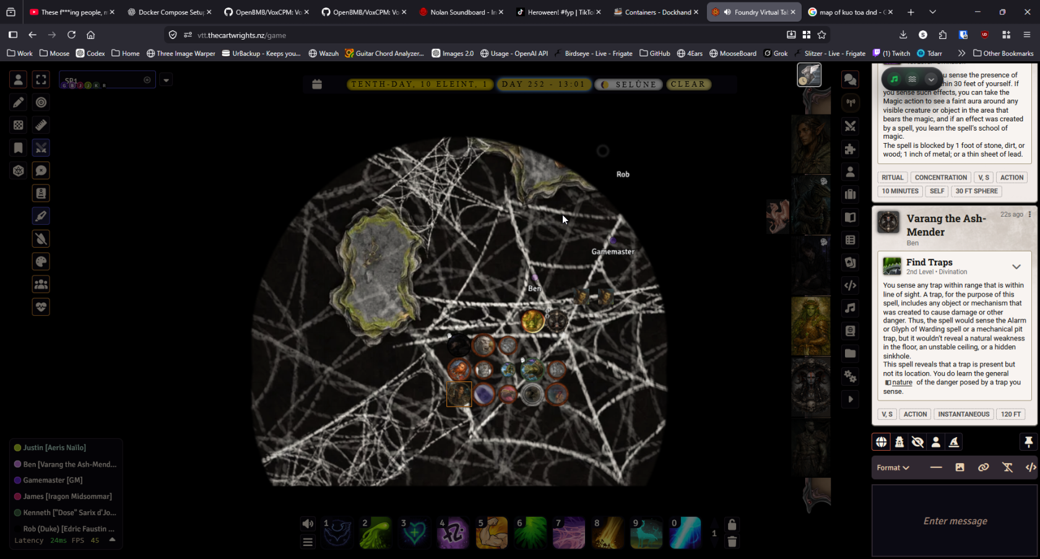The image size is (1040, 559).
Task: Expand the players list arrow
Action: 112,540
